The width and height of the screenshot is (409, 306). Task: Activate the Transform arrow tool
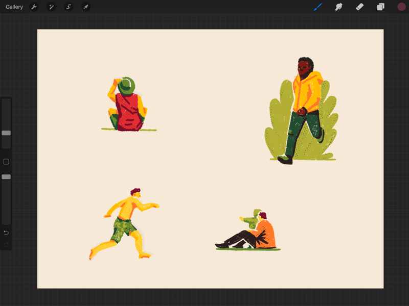pyautogui.click(x=86, y=7)
